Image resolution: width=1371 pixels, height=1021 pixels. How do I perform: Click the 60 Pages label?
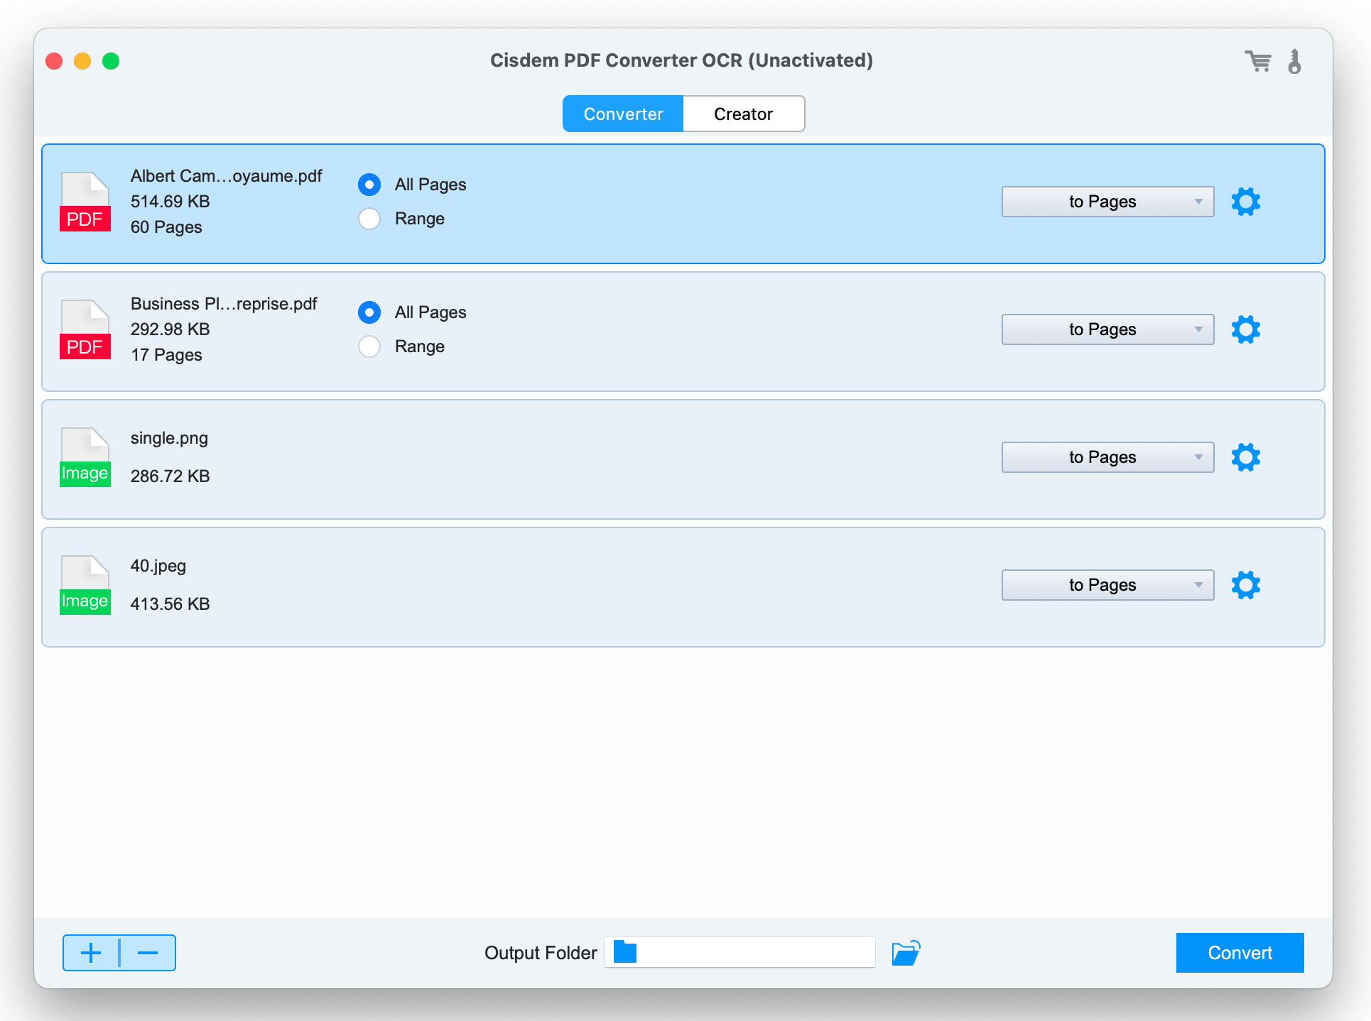pyautogui.click(x=166, y=227)
